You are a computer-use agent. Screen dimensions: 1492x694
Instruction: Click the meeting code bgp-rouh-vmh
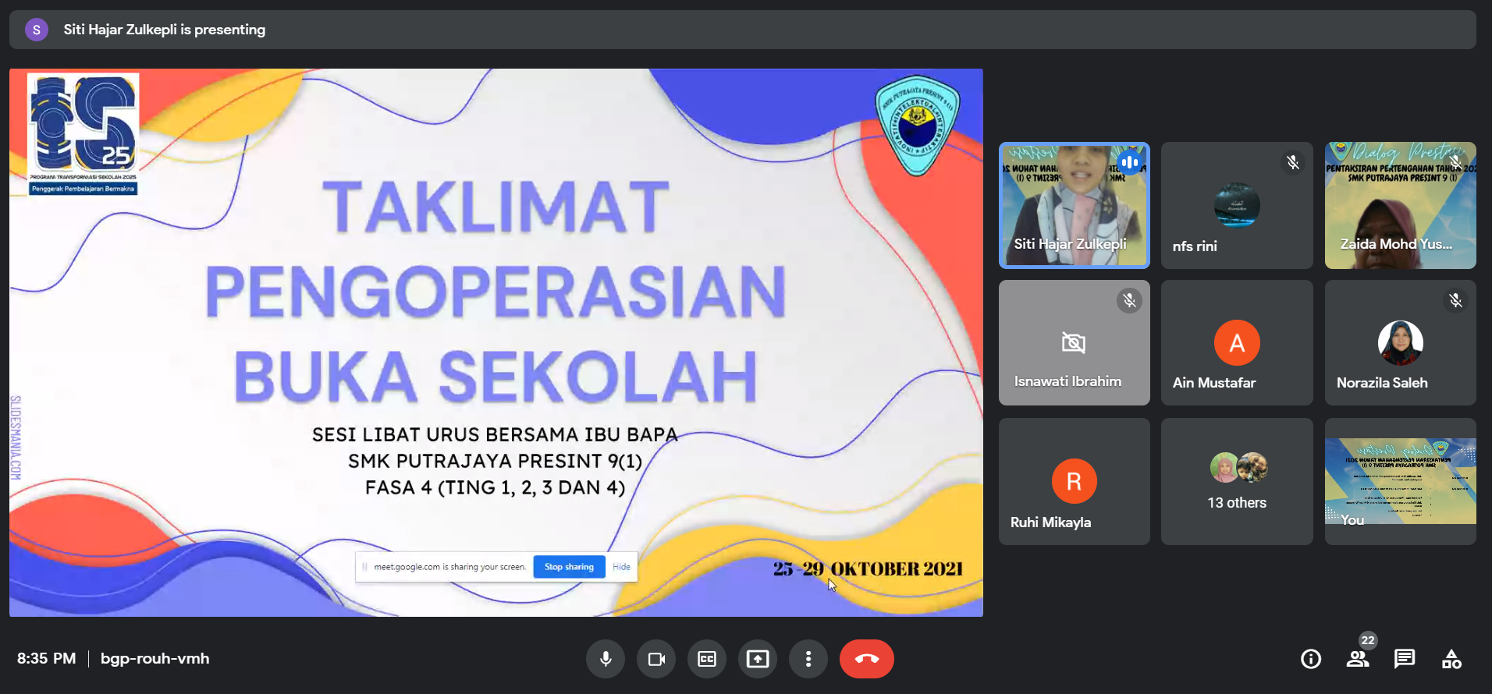[x=155, y=659]
